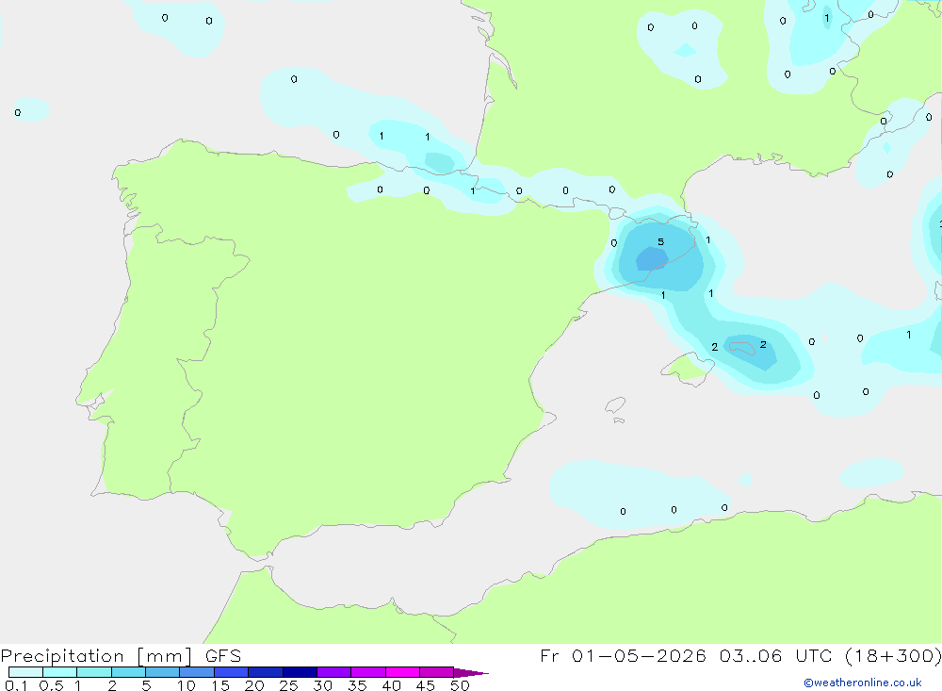This screenshot has height=691, width=942.
Task: Select the 25–30 mm legend swatch
Action: (x=300, y=672)
